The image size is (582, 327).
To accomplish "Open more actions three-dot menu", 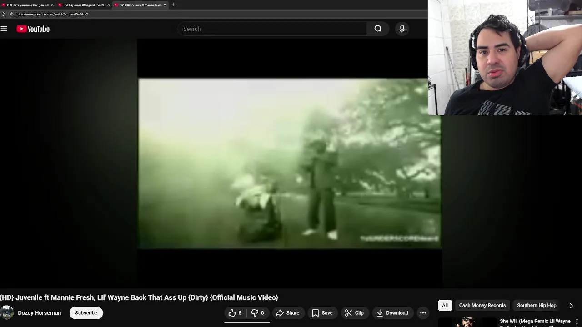I will 423,313.
